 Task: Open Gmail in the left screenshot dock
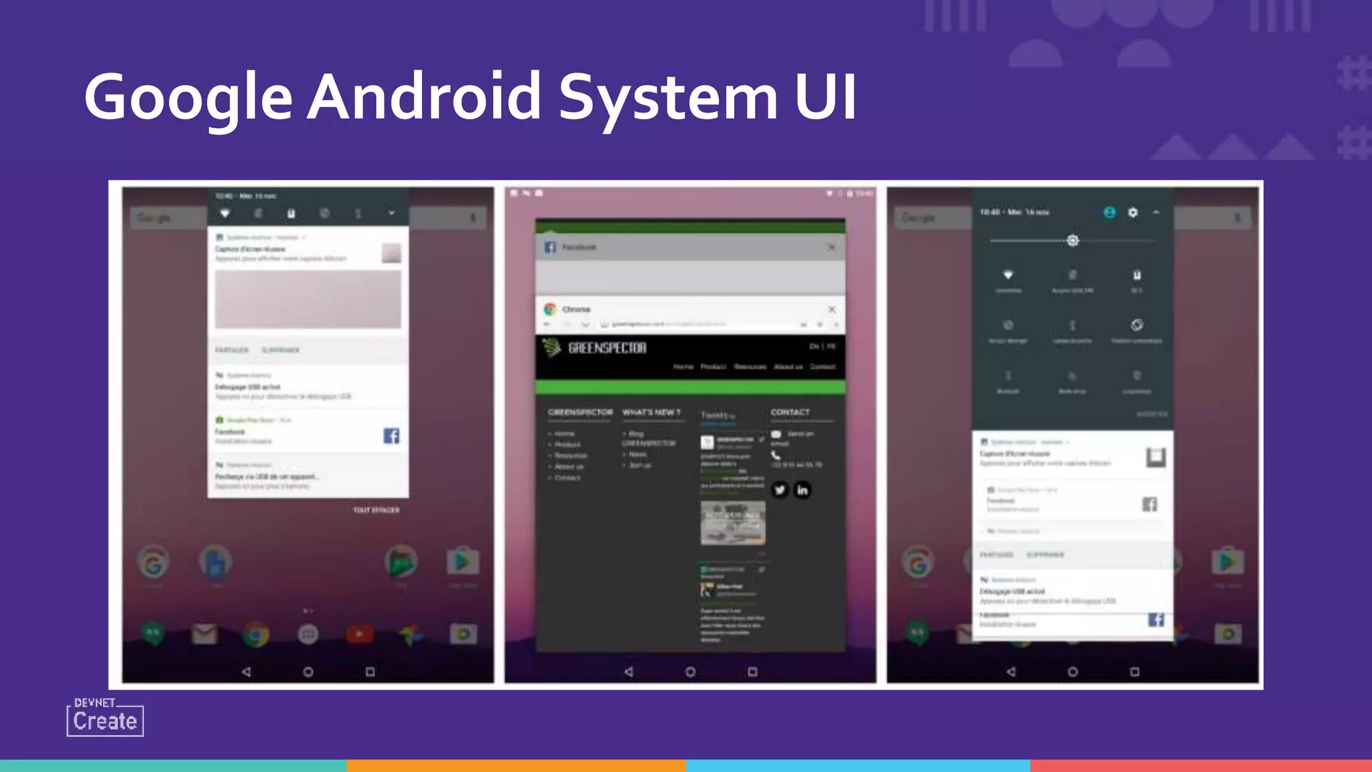pyautogui.click(x=204, y=633)
